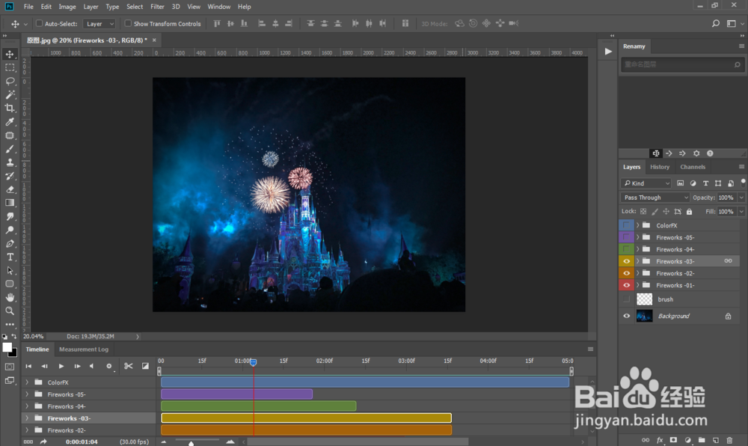Screen dimensions: 748x446
Task: Enable the Auto-Select checkbox
Action: tap(39, 23)
